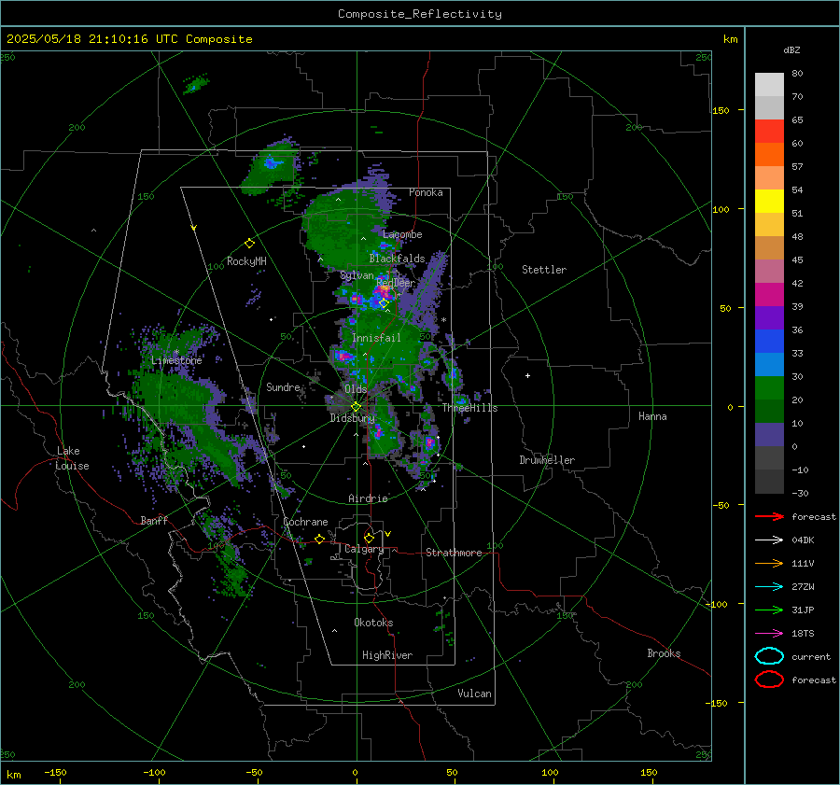Click the Didsbury city label
The height and width of the screenshot is (785, 840).
point(352,418)
